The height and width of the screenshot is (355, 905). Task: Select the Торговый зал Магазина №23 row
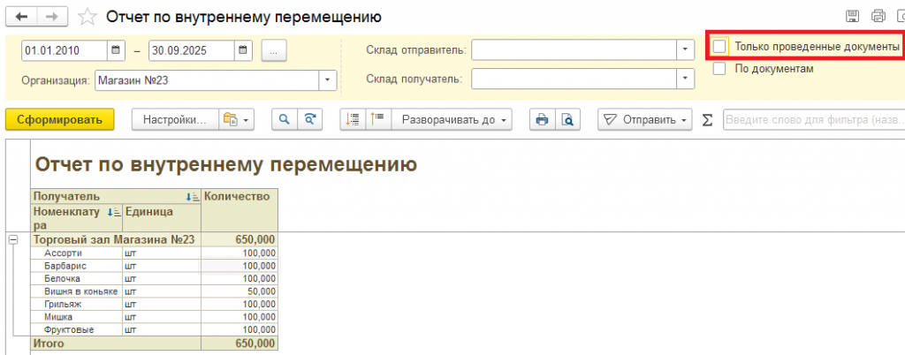155,239
